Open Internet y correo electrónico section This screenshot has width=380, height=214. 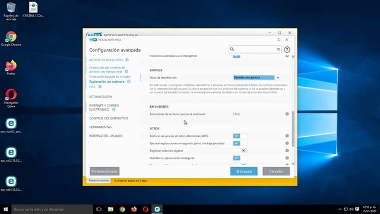pos(104,108)
